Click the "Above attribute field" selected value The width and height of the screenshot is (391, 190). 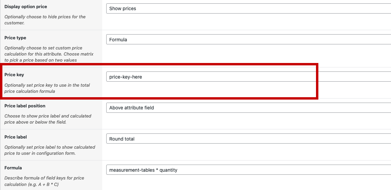(132, 108)
